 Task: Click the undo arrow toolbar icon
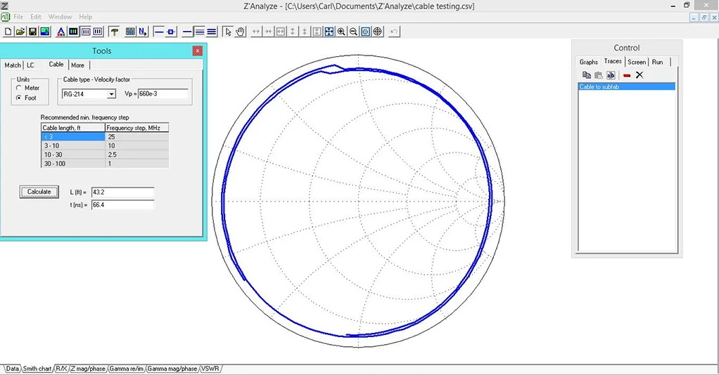(394, 32)
